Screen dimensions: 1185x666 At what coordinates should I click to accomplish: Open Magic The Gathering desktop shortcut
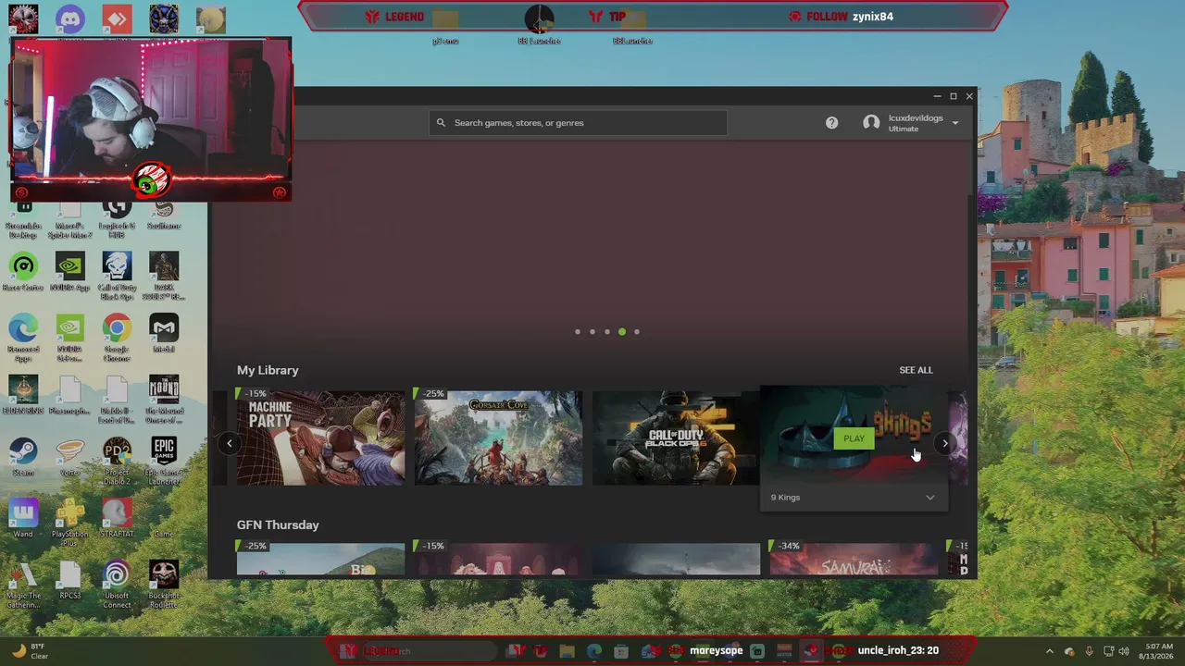click(x=23, y=584)
